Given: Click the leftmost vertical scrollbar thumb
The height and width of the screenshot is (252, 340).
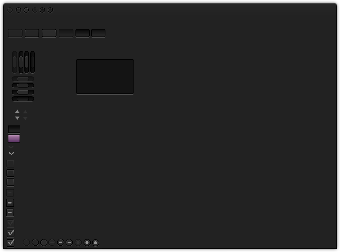Looking at the screenshot, I should pyautogui.click(x=14, y=62).
